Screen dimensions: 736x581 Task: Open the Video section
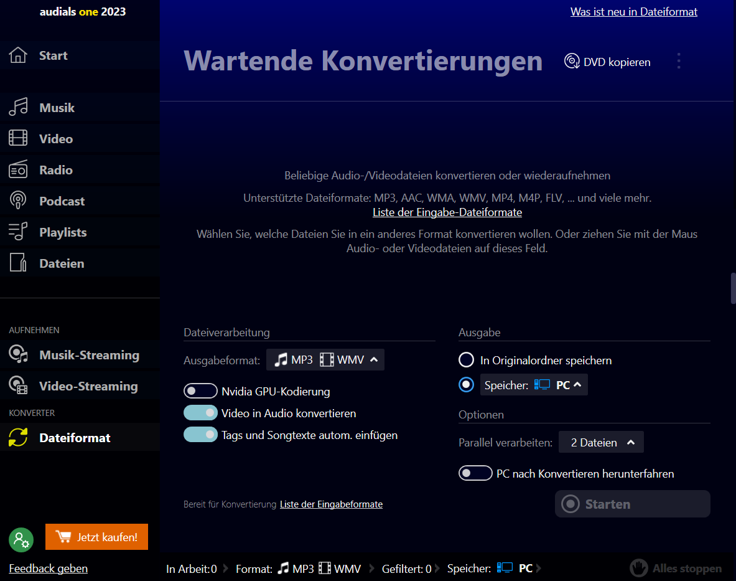point(80,139)
